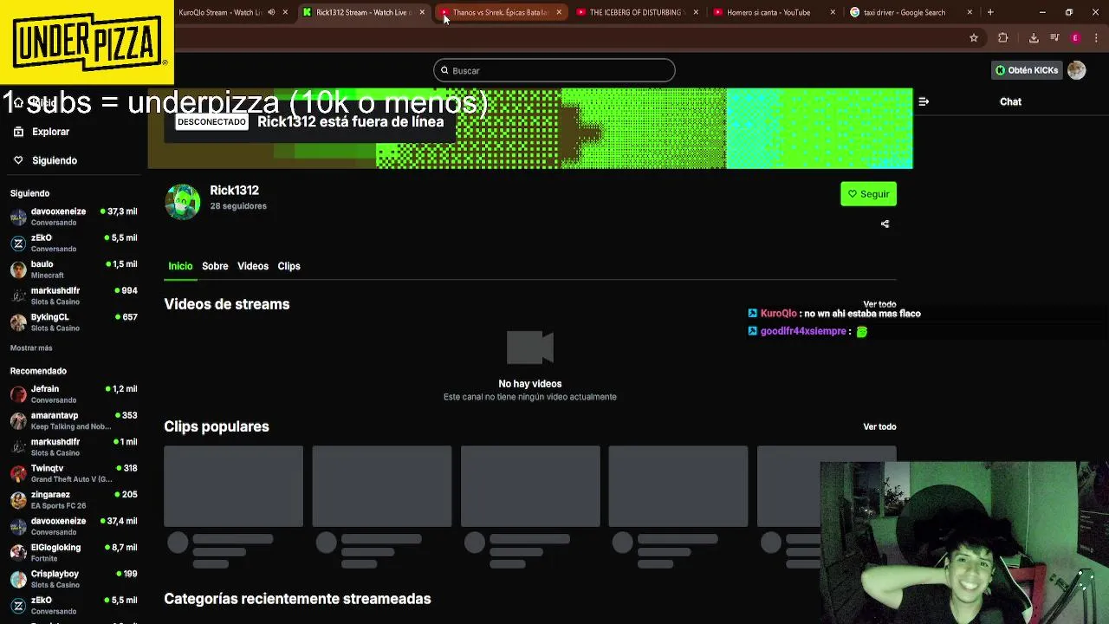Close the Homero si canta tab
1109x624 pixels.
pyautogui.click(x=833, y=12)
